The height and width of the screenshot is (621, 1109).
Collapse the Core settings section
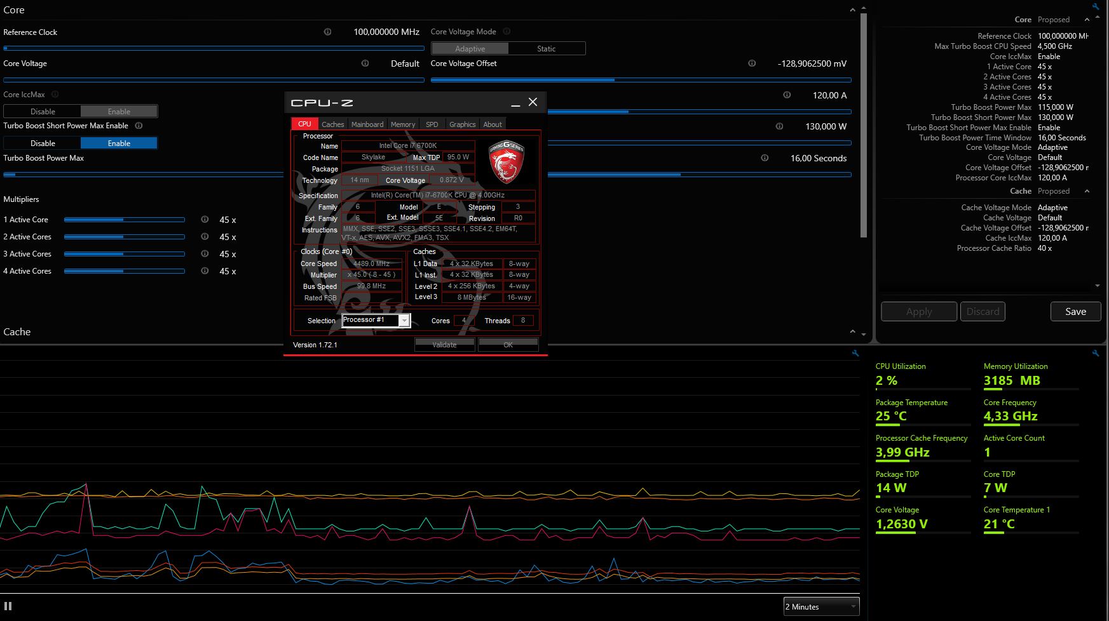pyautogui.click(x=852, y=10)
